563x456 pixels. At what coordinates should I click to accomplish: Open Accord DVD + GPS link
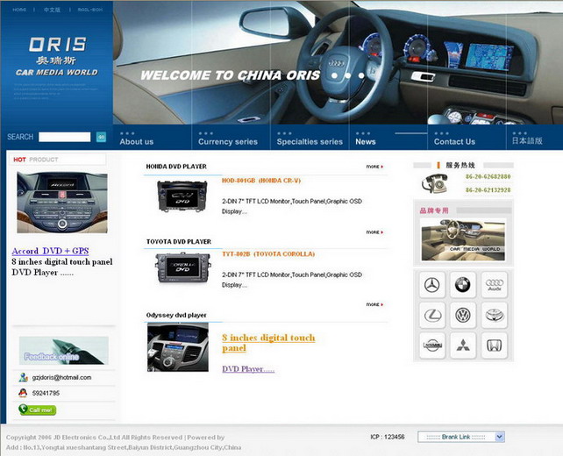click(50, 251)
